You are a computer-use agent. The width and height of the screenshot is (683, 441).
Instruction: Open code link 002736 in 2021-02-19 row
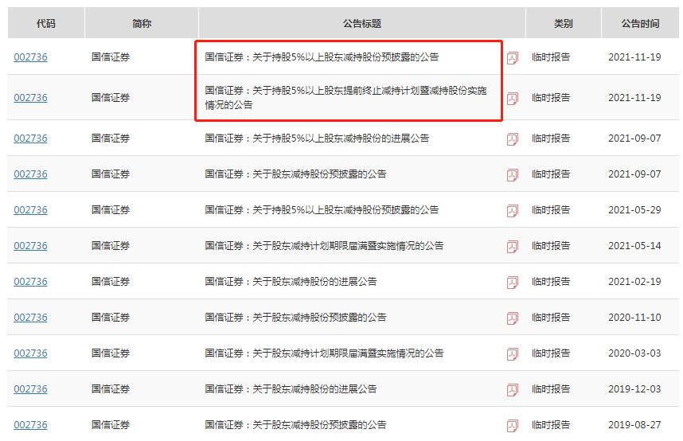coord(30,282)
